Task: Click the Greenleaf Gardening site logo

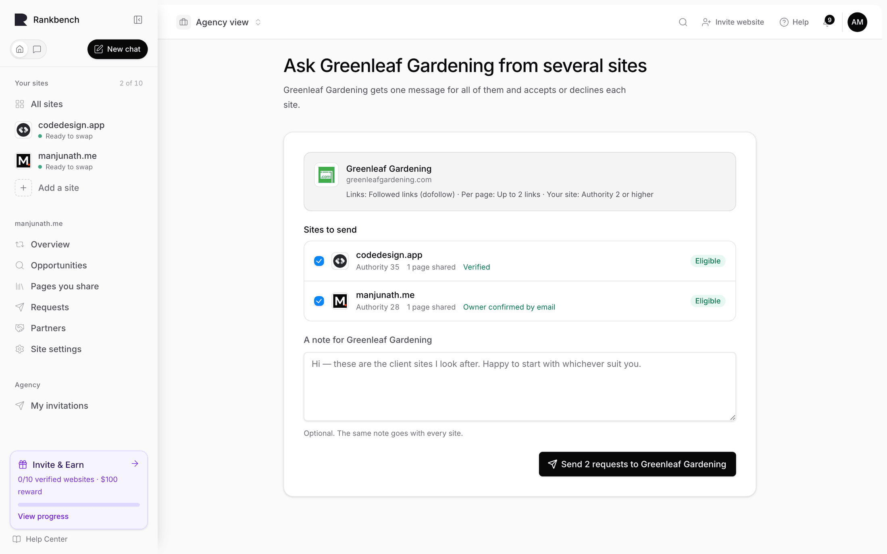Action: point(326,175)
